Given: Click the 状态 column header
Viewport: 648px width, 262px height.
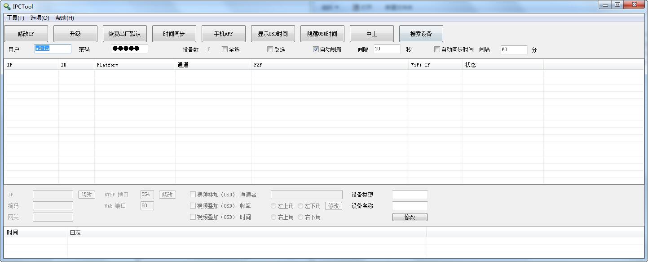Looking at the screenshot, I should 503,65.
